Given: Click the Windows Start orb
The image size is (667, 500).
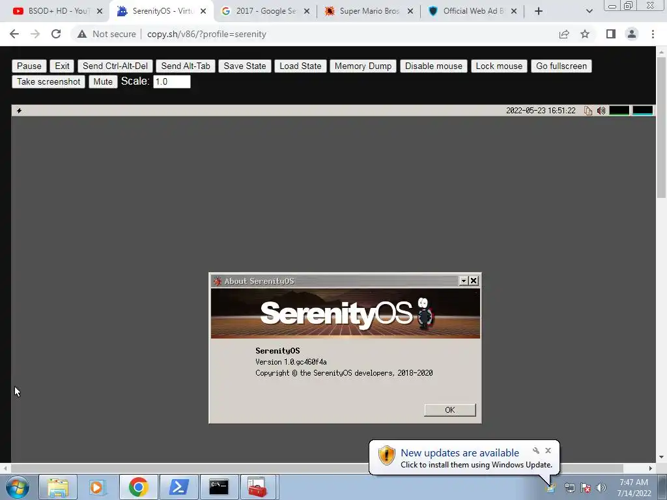Looking at the screenshot, I should 18,487.
